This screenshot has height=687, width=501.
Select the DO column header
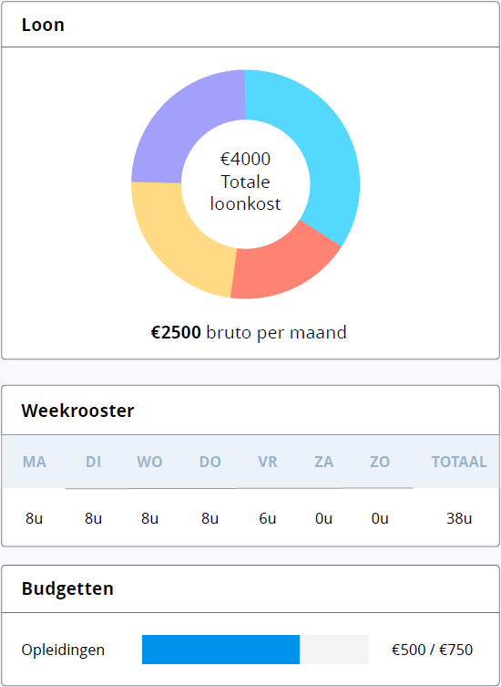210,462
